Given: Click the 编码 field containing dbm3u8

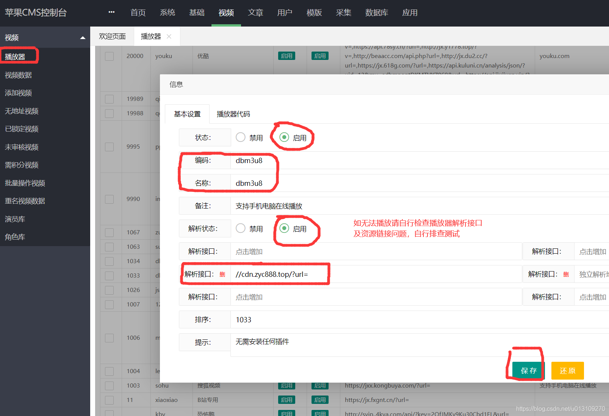Looking at the screenshot, I should [420, 160].
